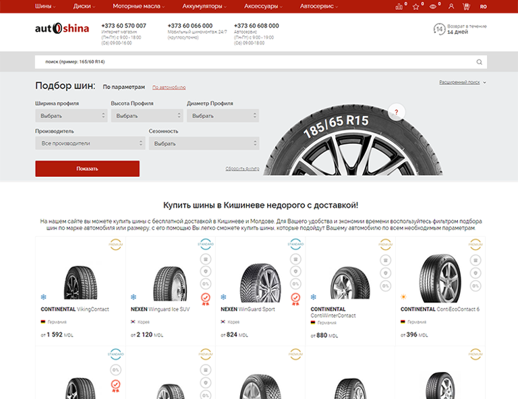
Task: Open Сезонность dropdown
Action: [204, 144]
